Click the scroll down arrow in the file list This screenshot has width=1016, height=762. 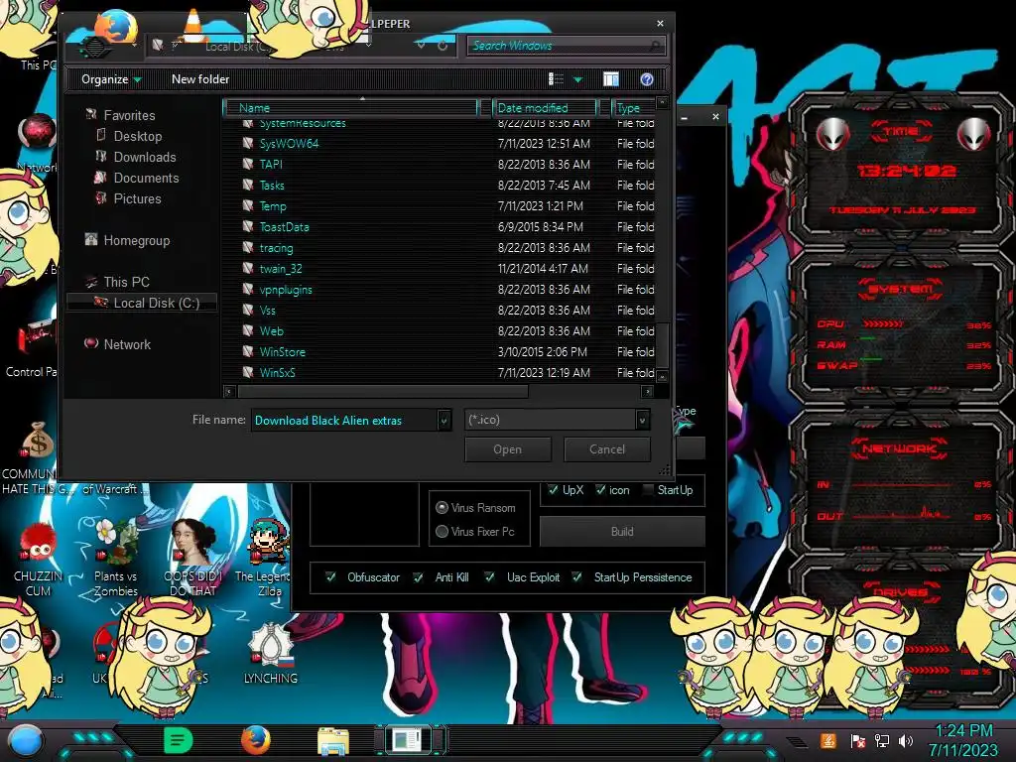(662, 376)
